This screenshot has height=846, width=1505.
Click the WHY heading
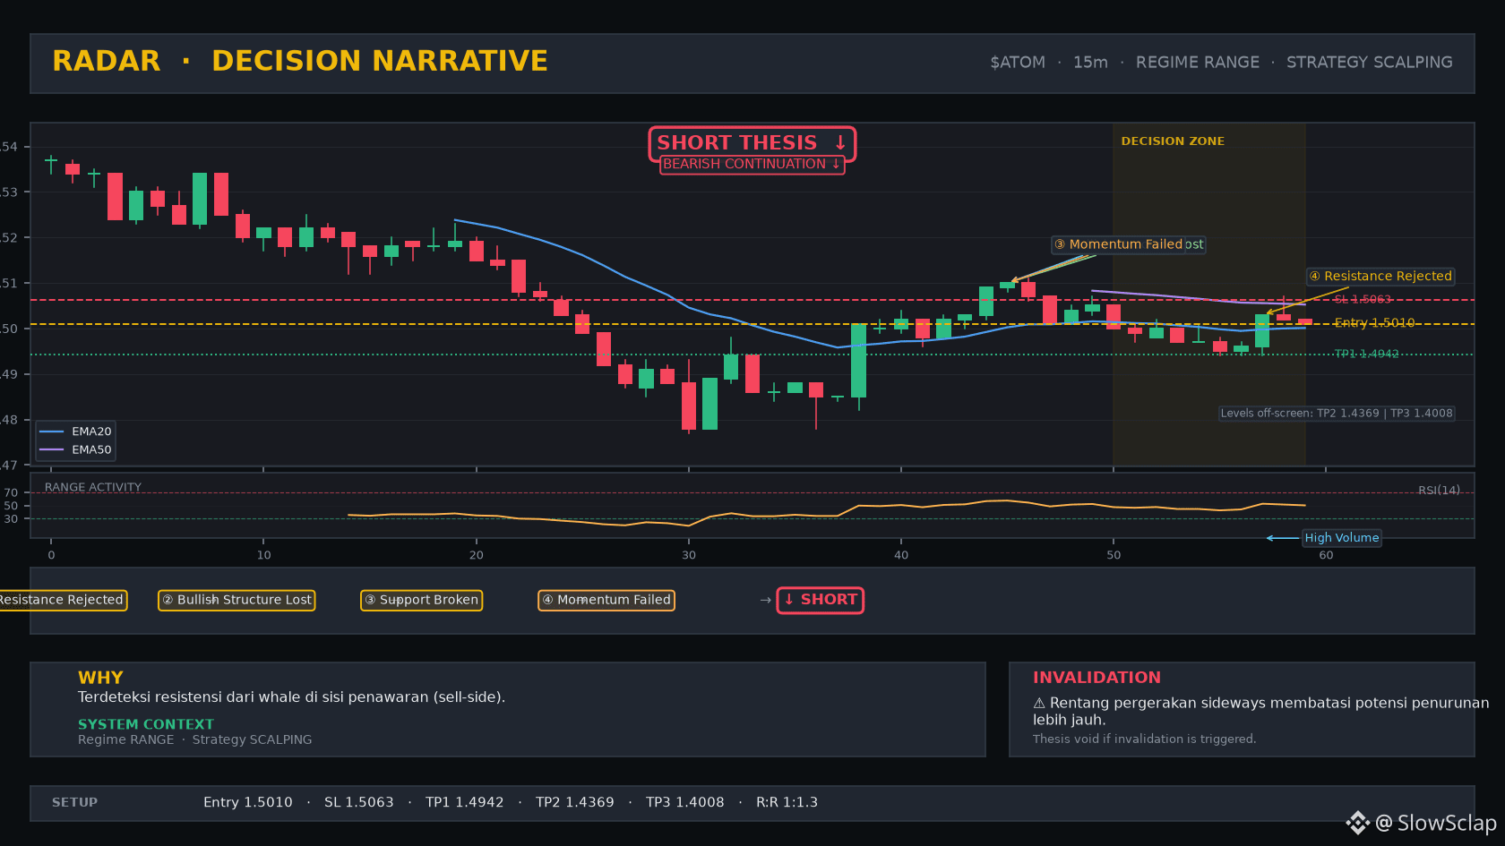pyautogui.click(x=100, y=678)
